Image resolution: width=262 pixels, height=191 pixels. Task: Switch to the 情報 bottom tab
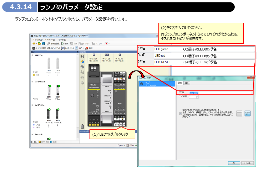(x=53, y=142)
